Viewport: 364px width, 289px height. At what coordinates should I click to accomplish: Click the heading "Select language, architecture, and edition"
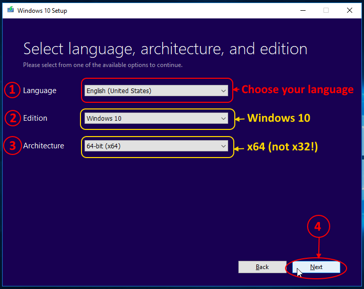[165, 49]
